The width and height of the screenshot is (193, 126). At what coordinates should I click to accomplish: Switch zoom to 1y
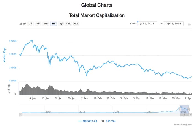coord(61,24)
